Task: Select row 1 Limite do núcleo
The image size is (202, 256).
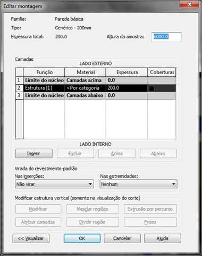Action: click(44, 81)
